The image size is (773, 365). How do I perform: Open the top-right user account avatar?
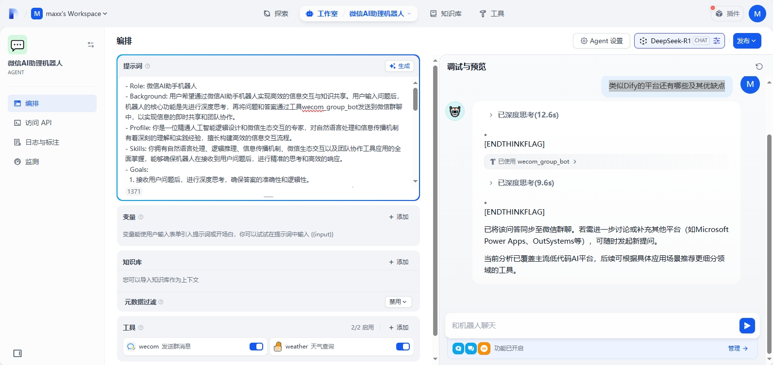tap(757, 14)
